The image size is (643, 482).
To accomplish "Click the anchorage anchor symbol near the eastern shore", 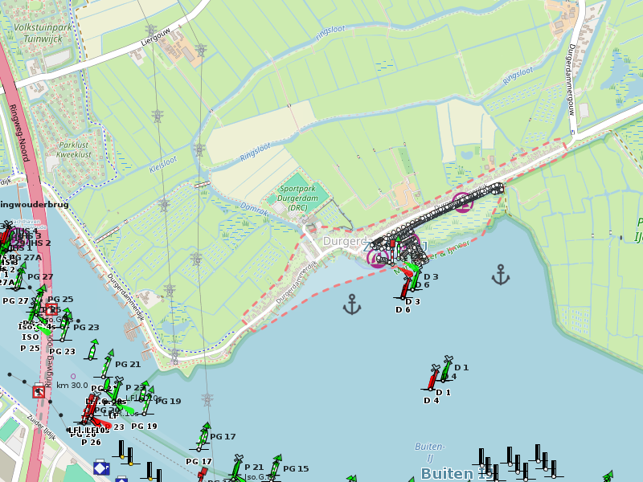I will click(501, 275).
